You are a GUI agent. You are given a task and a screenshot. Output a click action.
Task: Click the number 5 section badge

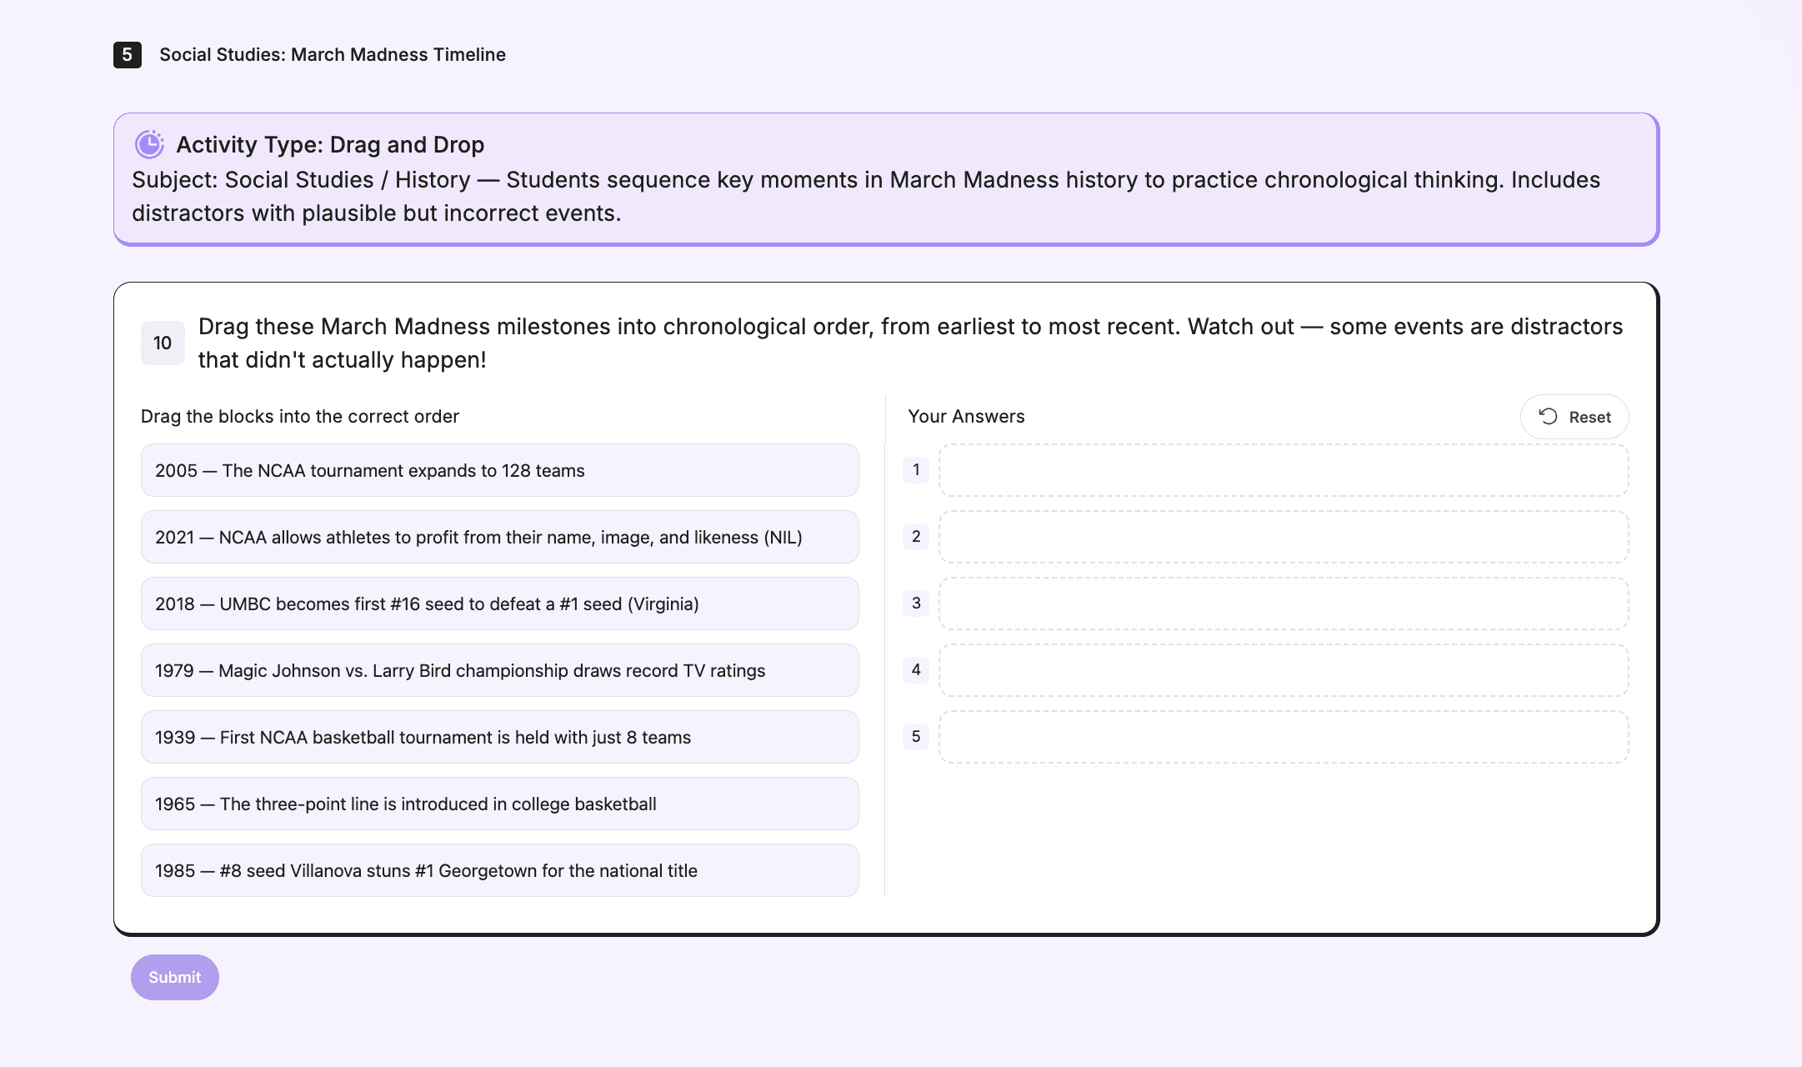click(x=127, y=55)
